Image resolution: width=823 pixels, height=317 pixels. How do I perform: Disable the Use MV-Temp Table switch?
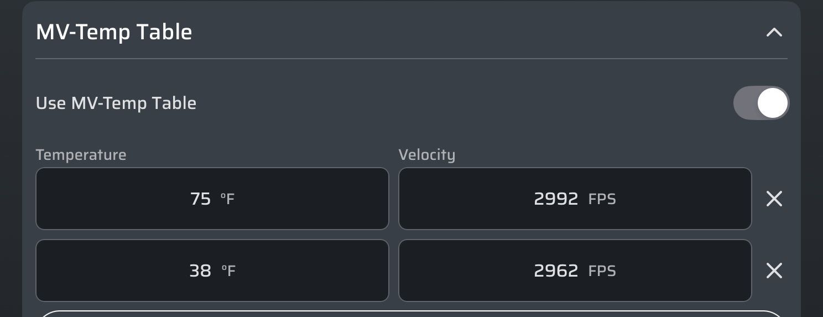click(x=761, y=103)
